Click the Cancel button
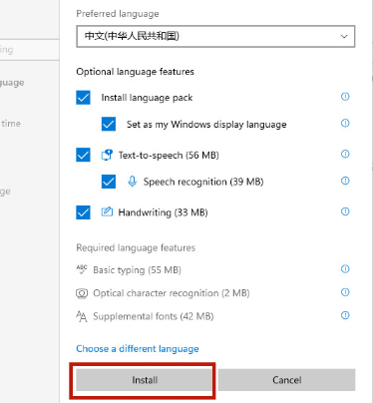Viewport: 373px width, 403px height. (x=287, y=380)
